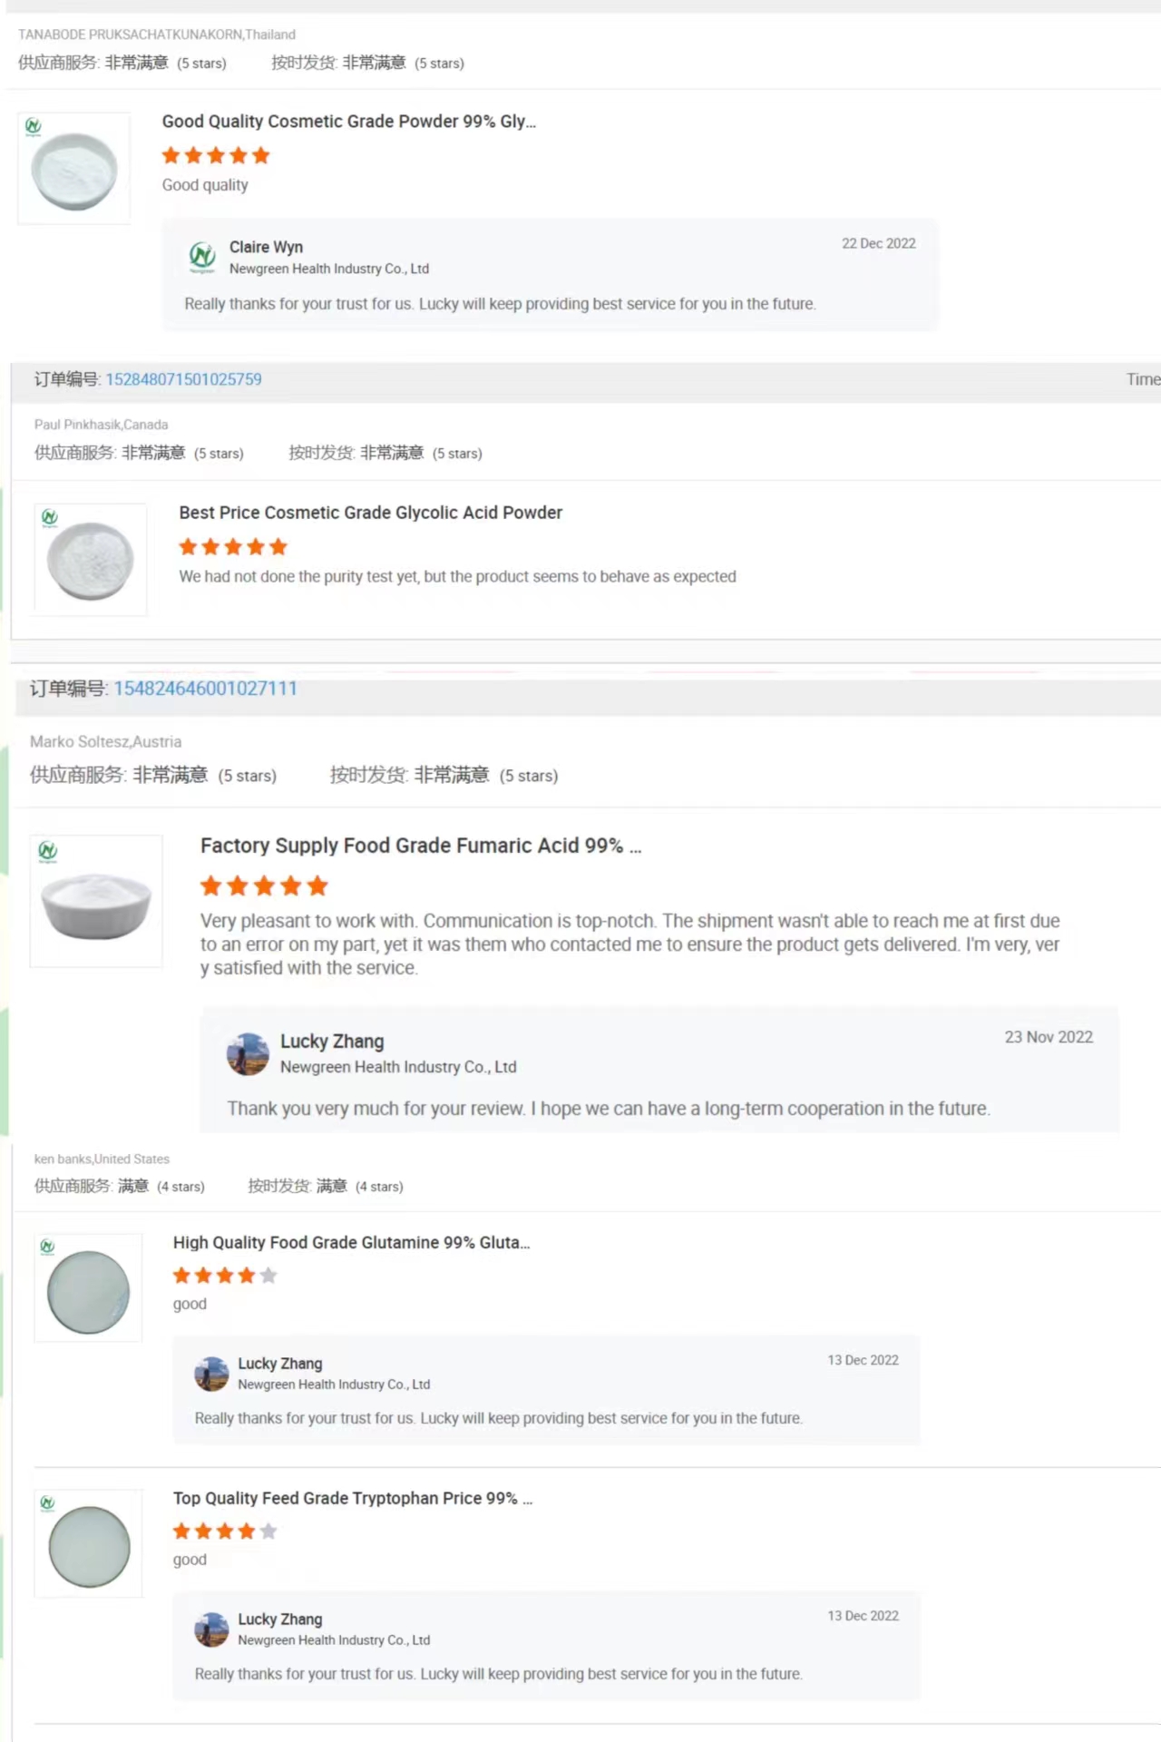Viewport: 1161px width, 1742px height.
Task: Click the Tryptophan product thumbnail
Action: pos(88,1544)
